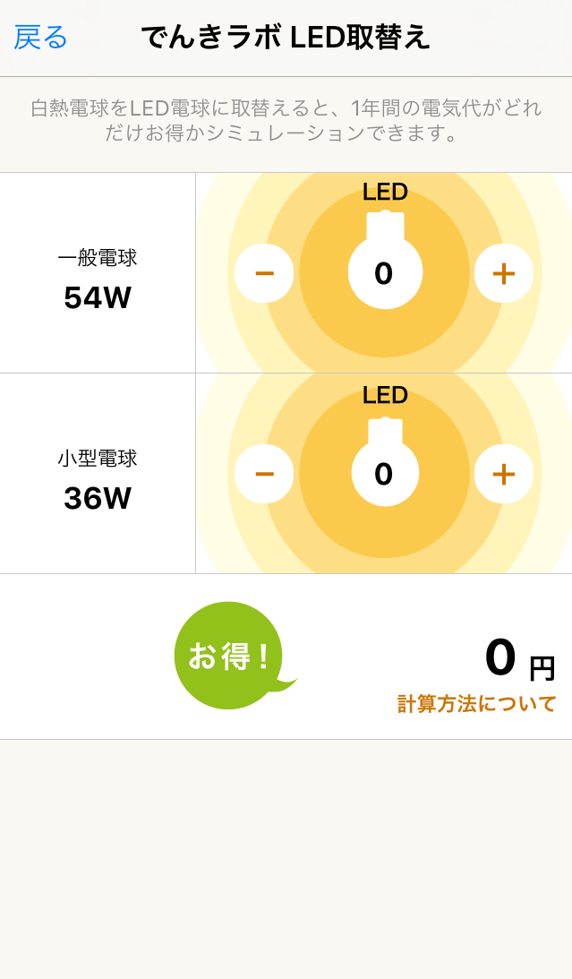Viewport: 572px width, 979px height.
Task: Tap the 54W wattage value
Action: (98, 297)
